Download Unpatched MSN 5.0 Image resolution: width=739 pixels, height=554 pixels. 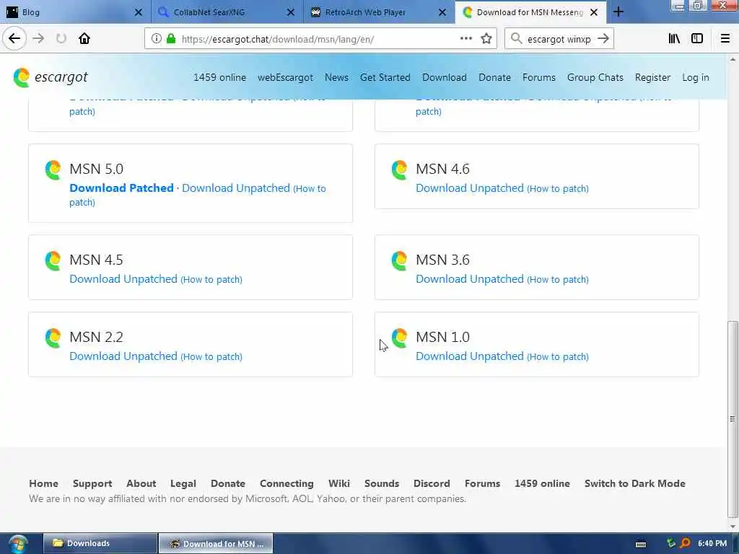236,188
